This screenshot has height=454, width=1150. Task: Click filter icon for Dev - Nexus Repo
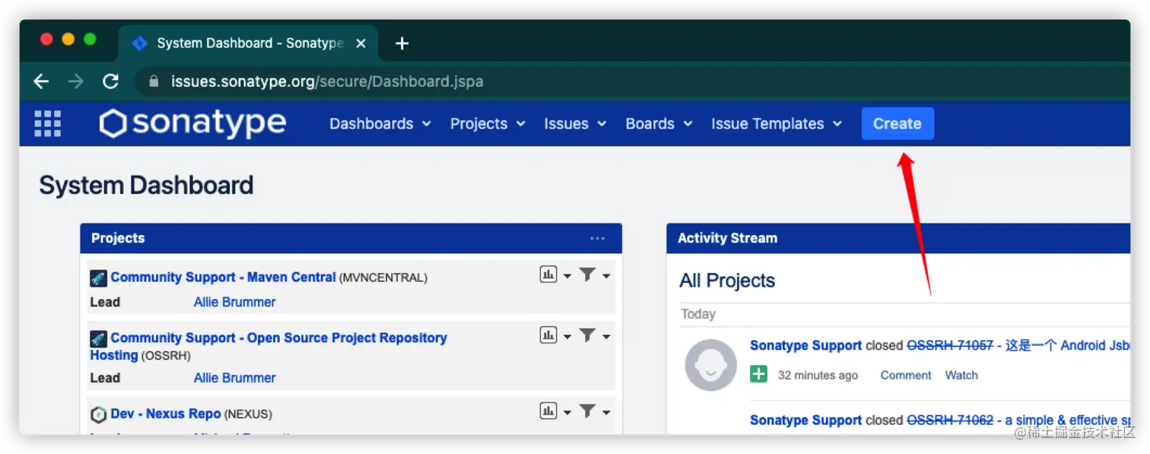(x=587, y=411)
